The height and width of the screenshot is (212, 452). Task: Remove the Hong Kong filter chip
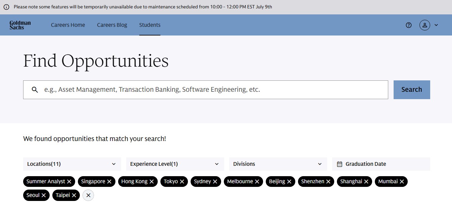151,182
